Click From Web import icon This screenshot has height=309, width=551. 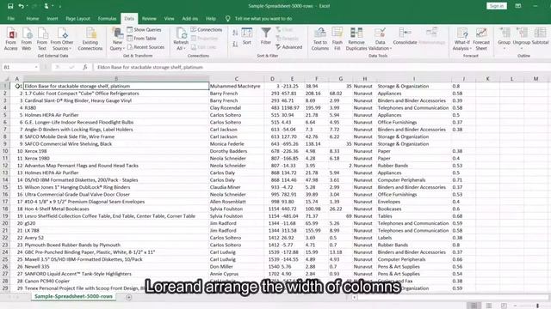(27, 39)
